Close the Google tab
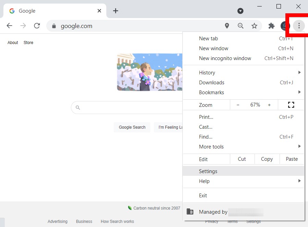This screenshot has width=308, height=227. (99, 11)
